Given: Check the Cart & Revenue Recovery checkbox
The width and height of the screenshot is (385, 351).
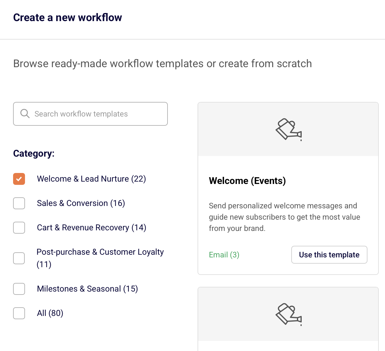Looking at the screenshot, I should click(x=19, y=228).
